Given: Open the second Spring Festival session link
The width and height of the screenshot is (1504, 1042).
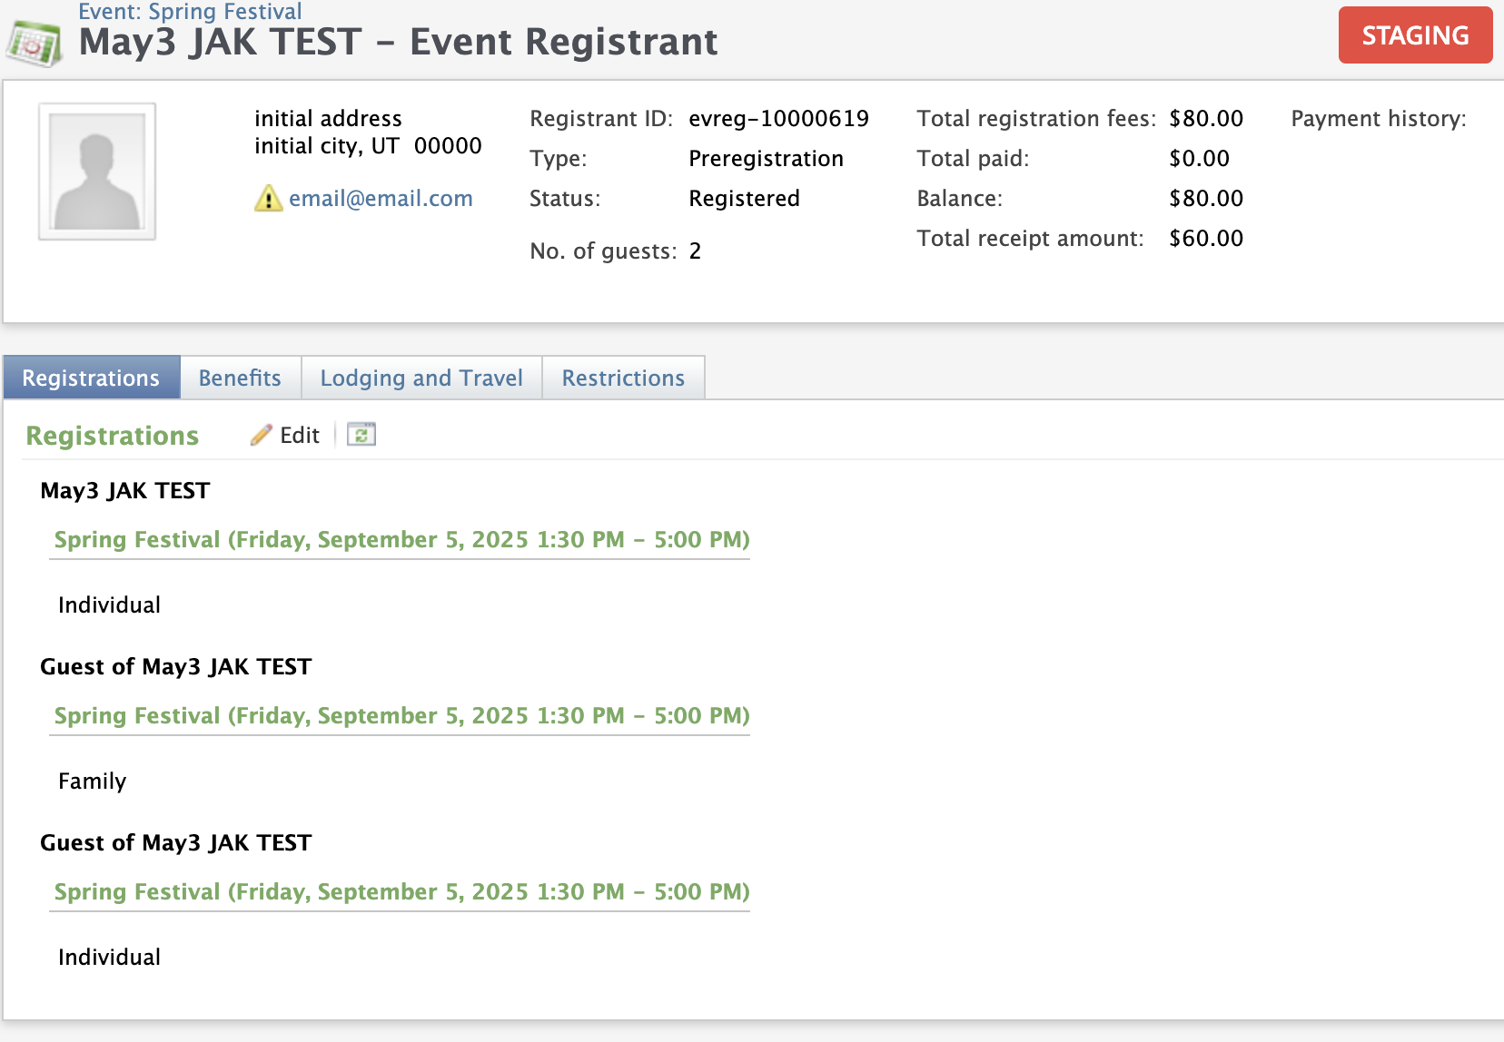Looking at the screenshot, I should 401,715.
